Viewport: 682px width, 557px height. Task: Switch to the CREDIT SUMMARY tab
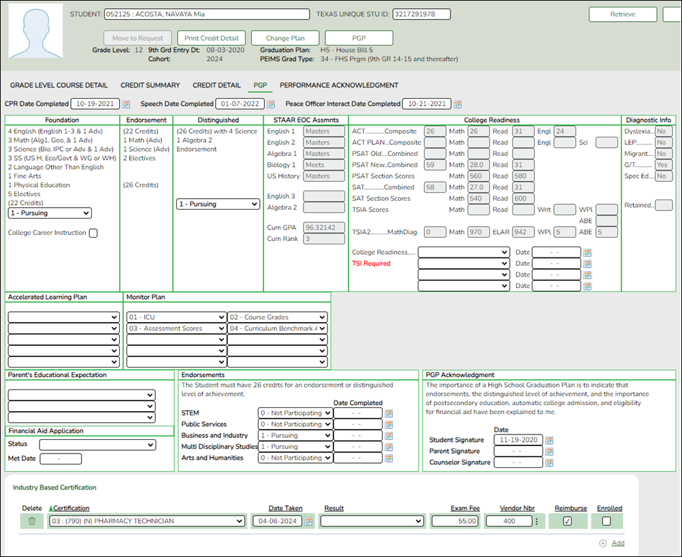pyautogui.click(x=150, y=85)
